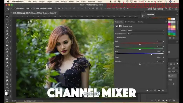Open the Preset dropdown showing Default
This screenshot has height=103, width=183.
146,31
